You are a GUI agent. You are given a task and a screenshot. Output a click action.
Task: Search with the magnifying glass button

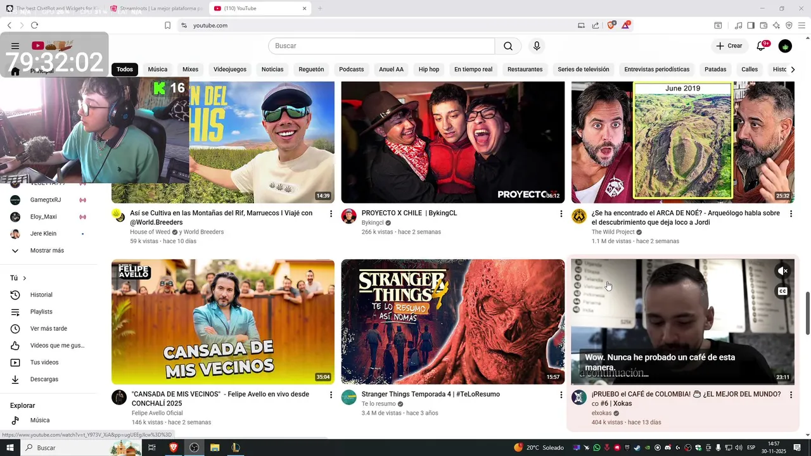pyautogui.click(x=508, y=46)
